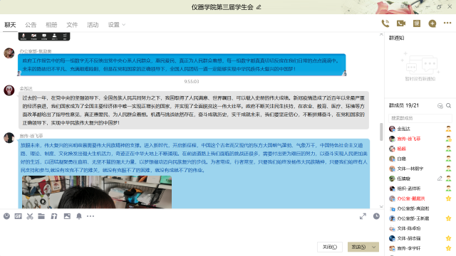Switch to the 聊天 tab
456x256 pixels.
pos(10,25)
